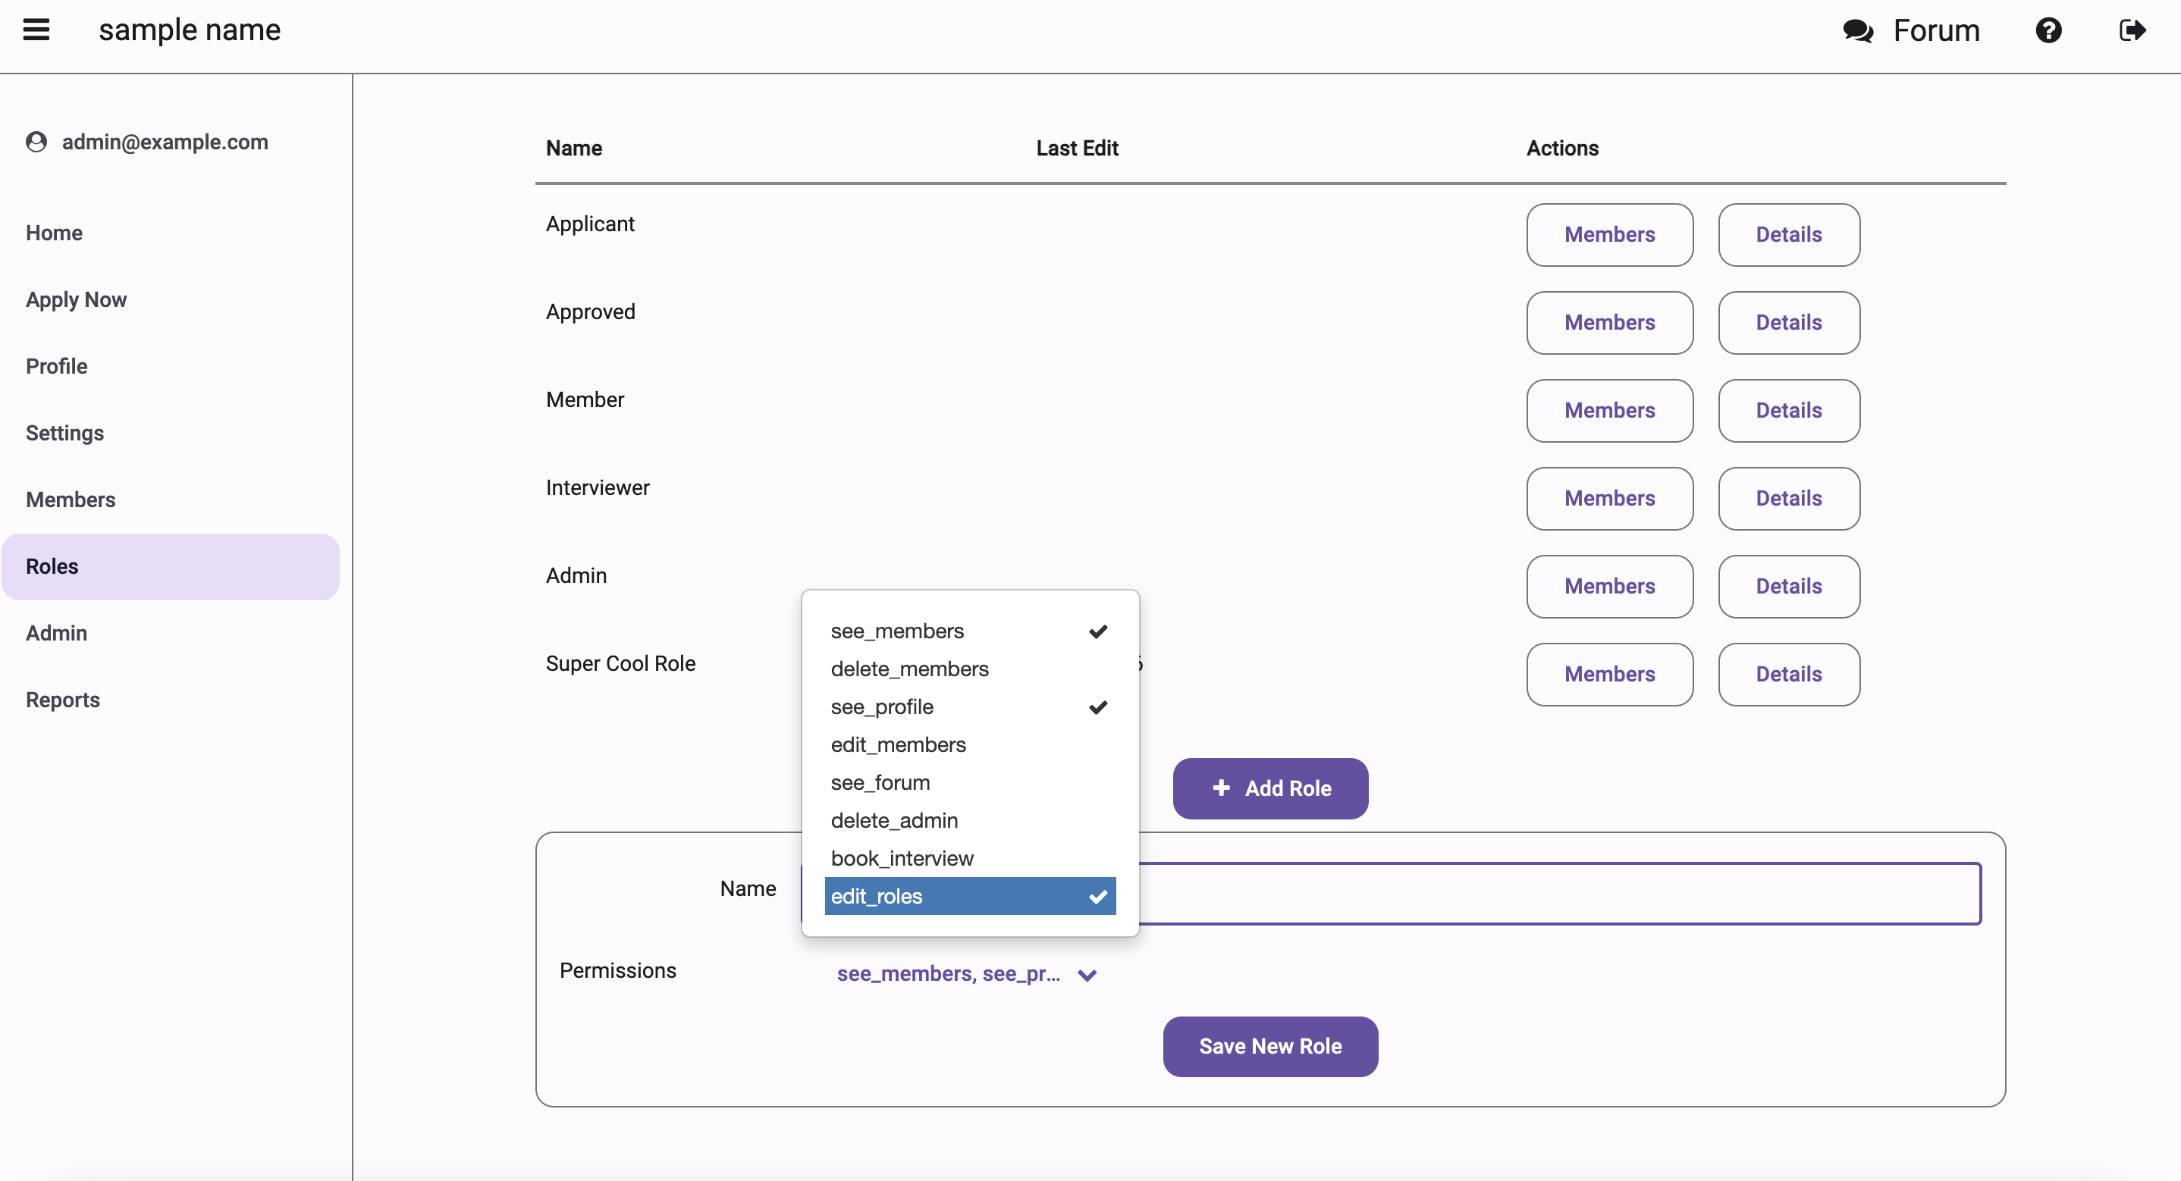
Task: Click the 'Approved' role name cell
Action: coord(590,312)
